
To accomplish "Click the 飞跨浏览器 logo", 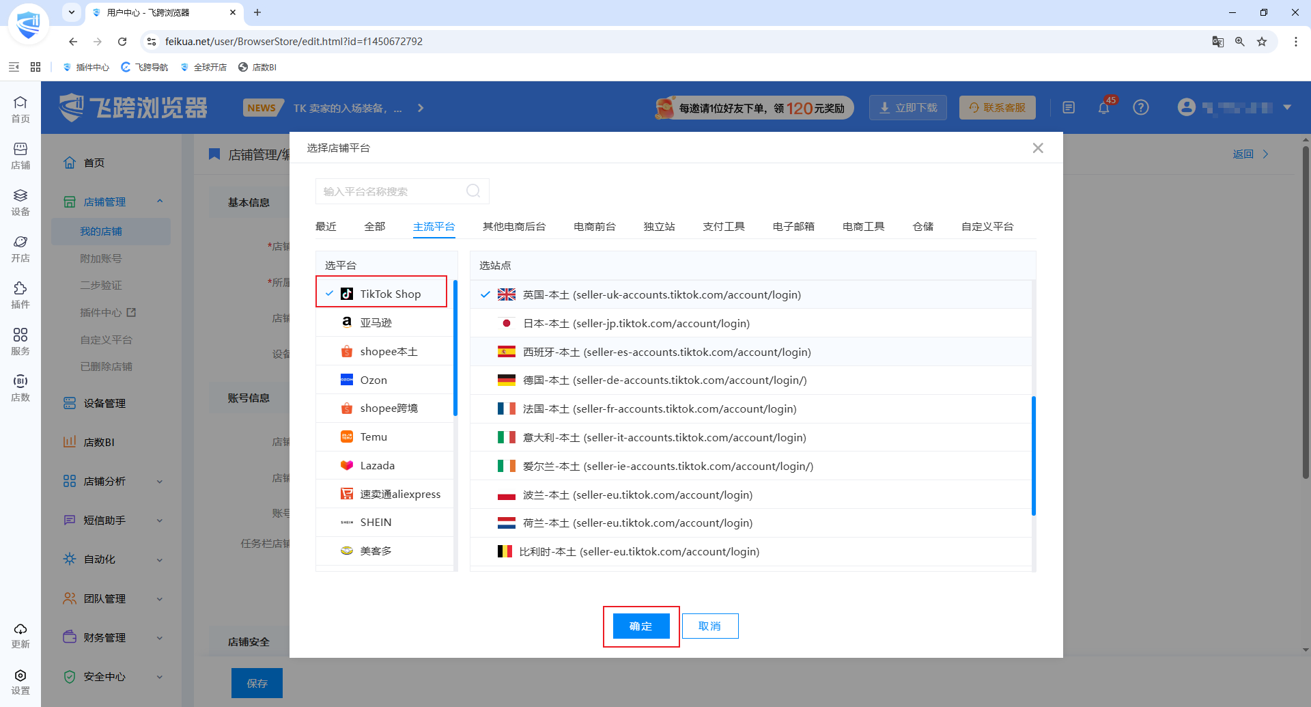I will tap(133, 107).
